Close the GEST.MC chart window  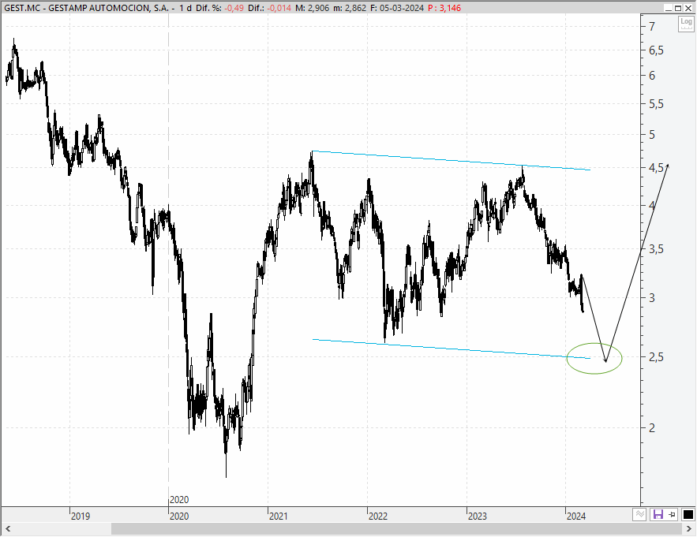(688, 8)
